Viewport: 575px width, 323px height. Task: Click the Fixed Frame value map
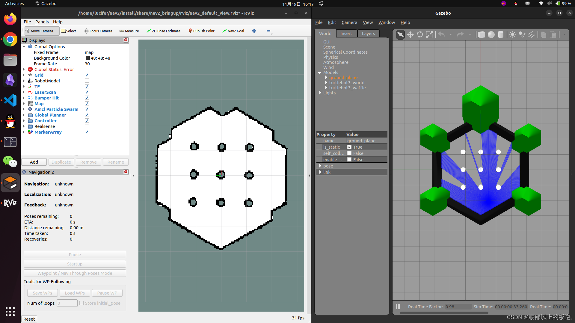pos(89,52)
